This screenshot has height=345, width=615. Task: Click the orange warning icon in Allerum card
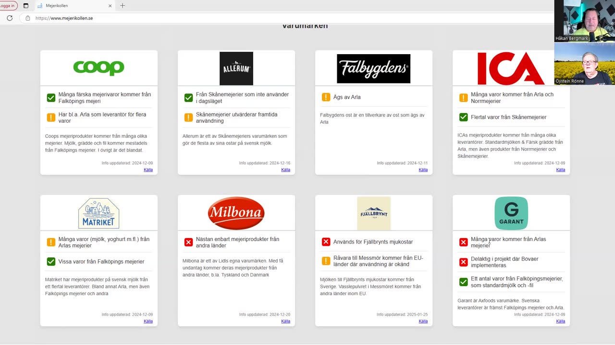188,117
